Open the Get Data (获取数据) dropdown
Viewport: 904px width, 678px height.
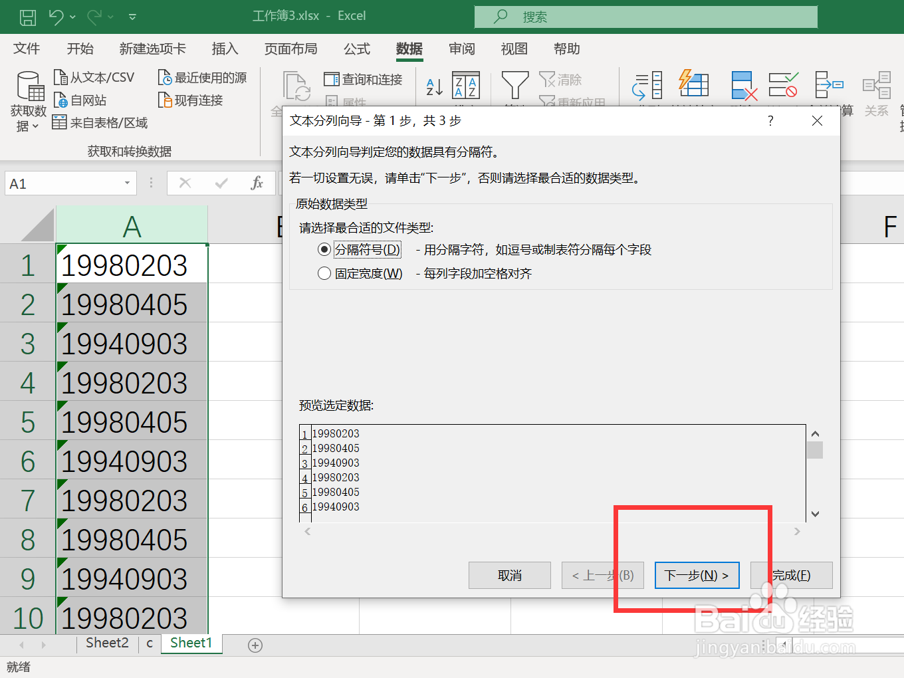pyautogui.click(x=28, y=101)
